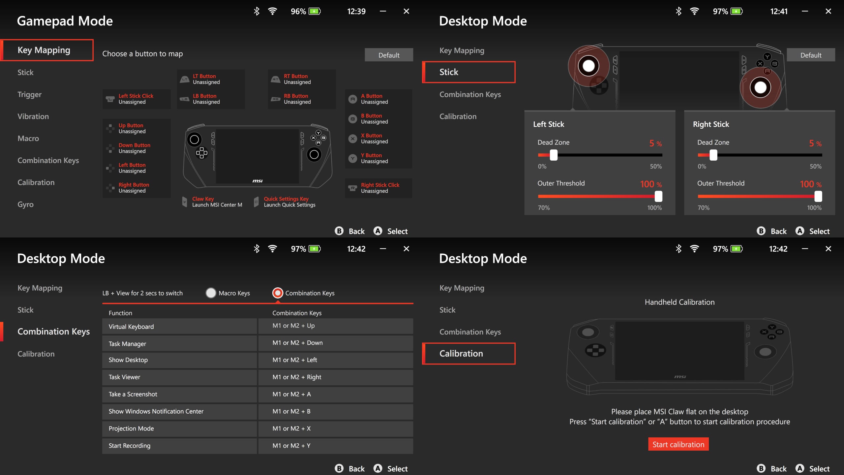This screenshot has width=844, height=475.
Task: Select the Up Button d-pad icon
Action: coord(110,128)
